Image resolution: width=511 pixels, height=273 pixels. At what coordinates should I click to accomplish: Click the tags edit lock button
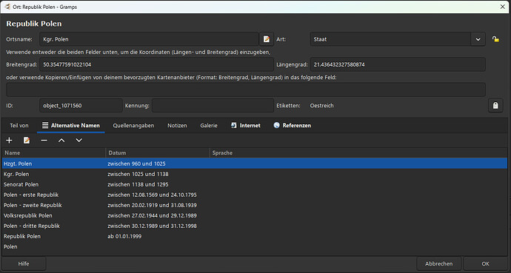(495, 105)
